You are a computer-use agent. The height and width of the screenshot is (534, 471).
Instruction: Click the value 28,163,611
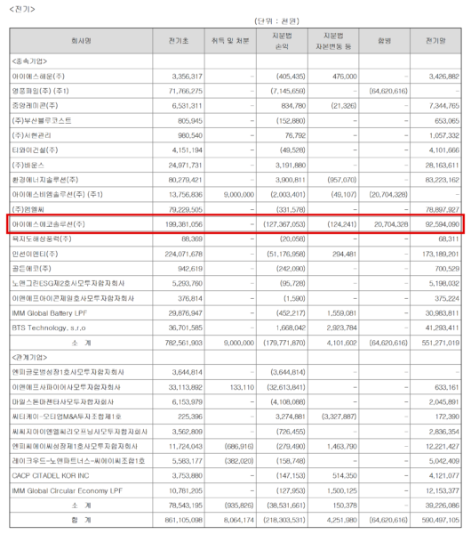click(x=442, y=166)
